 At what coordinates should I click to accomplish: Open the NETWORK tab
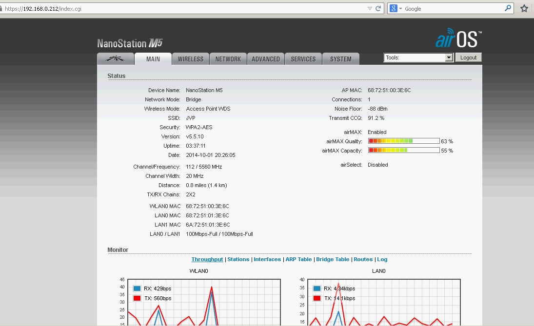click(x=228, y=59)
